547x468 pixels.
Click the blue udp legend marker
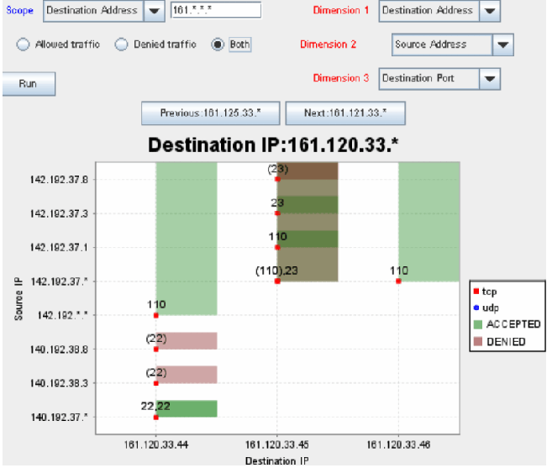476,308
